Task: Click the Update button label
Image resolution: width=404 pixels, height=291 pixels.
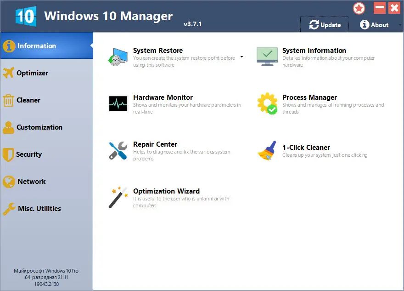Action: click(x=331, y=25)
